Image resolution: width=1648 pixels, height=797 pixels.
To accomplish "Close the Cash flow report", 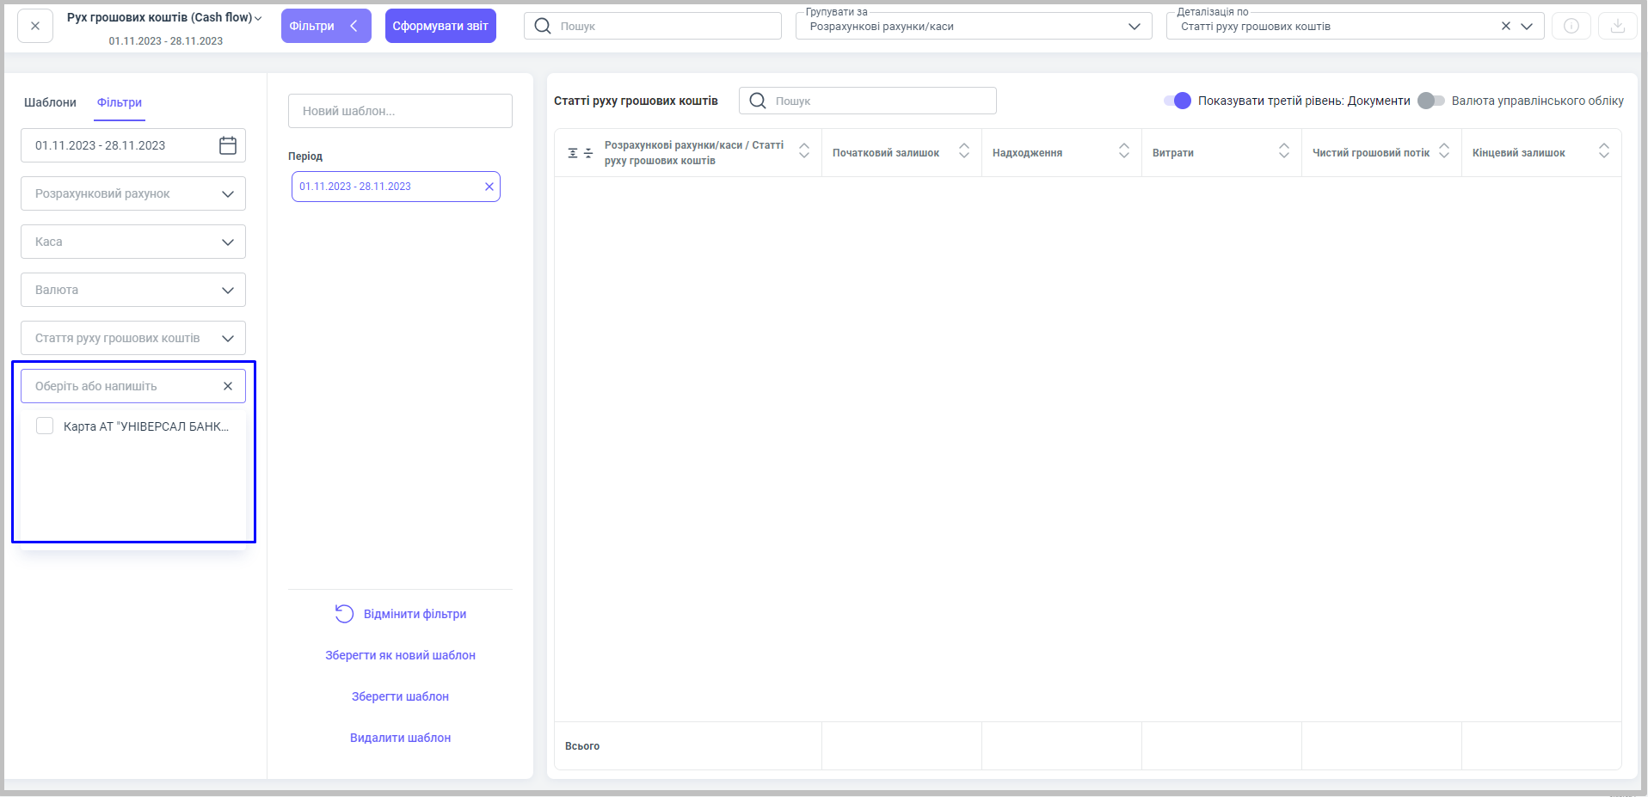I will [35, 26].
